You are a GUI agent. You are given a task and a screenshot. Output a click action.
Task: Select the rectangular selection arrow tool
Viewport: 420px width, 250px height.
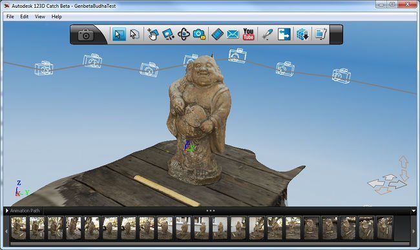click(x=119, y=34)
